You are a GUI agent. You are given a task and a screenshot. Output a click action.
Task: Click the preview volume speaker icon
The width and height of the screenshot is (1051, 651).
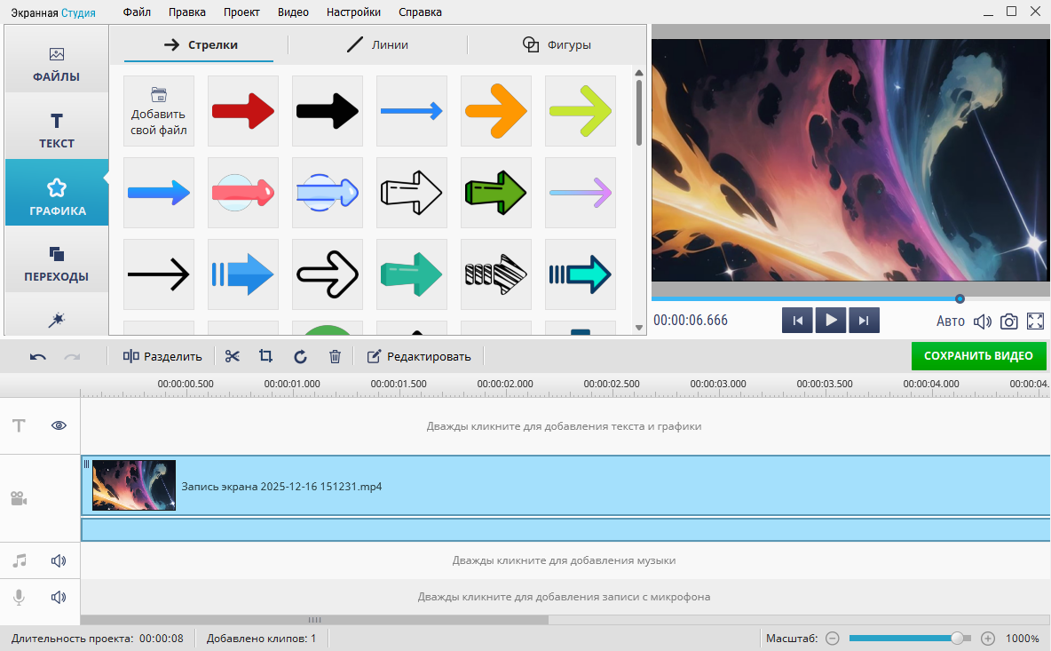click(x=982, y=322)
